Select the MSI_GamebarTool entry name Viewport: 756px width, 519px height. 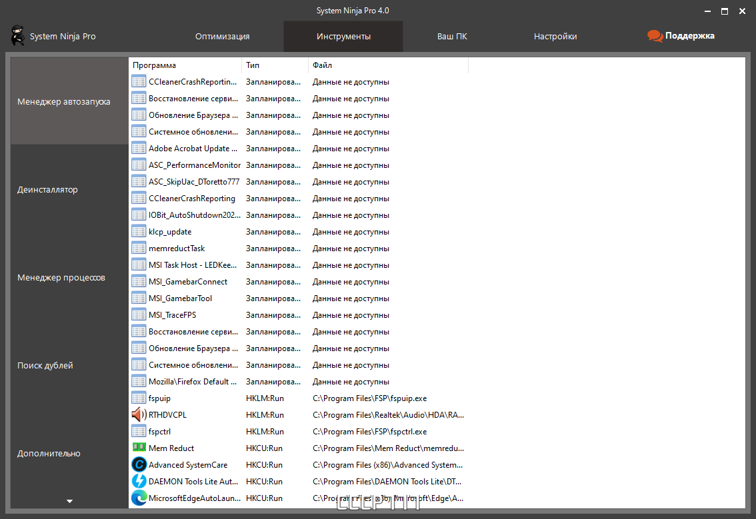[180, 298]
